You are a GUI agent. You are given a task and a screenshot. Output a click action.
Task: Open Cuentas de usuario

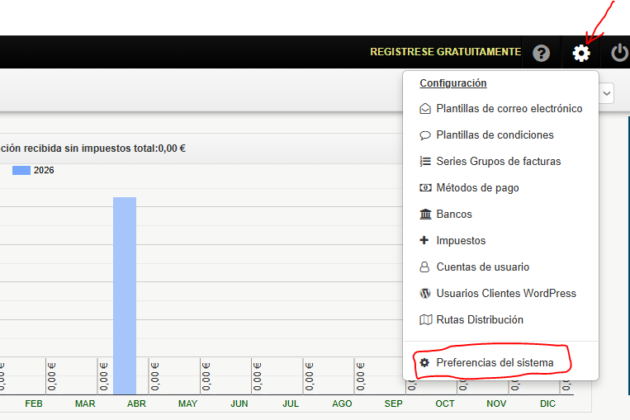click(482, 267)
